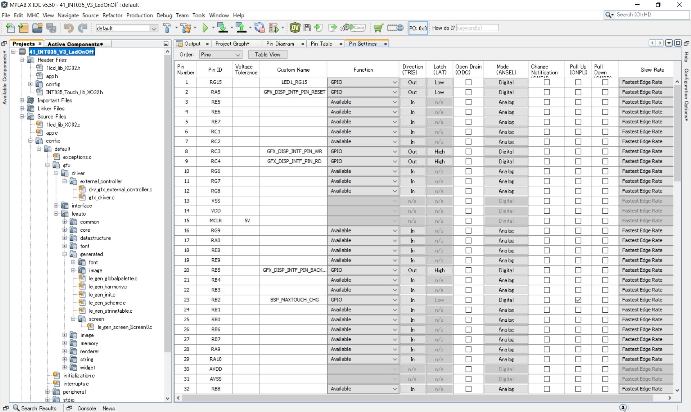Check Pull Down box for RA5
The image size is (691, 412).
coord(605,92)
